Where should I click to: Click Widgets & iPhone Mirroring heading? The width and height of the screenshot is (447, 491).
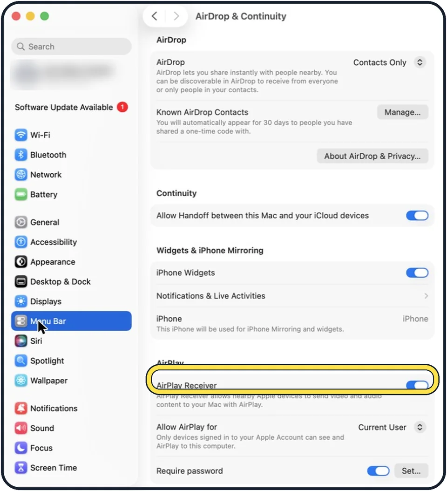coord(210,251)
